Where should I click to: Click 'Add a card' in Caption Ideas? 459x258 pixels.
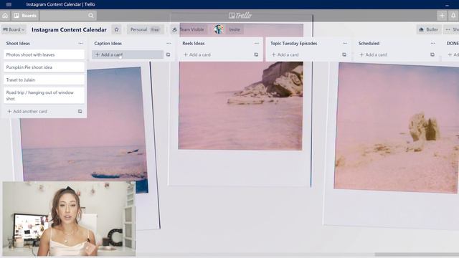(x=128, y=54)
